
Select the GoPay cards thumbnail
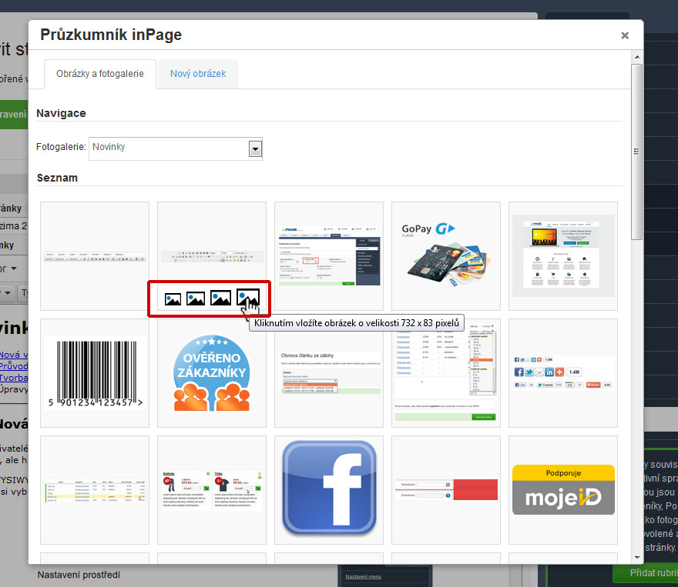click(446, 256)
